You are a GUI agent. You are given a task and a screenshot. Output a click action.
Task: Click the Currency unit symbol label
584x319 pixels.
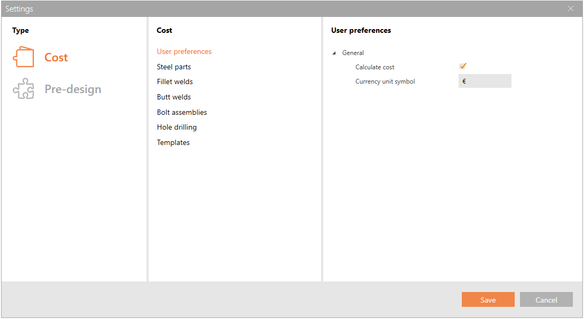[385, 81]
